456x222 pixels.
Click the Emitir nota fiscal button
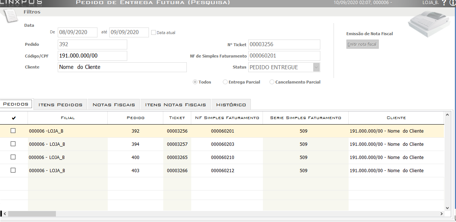[362, 44]
